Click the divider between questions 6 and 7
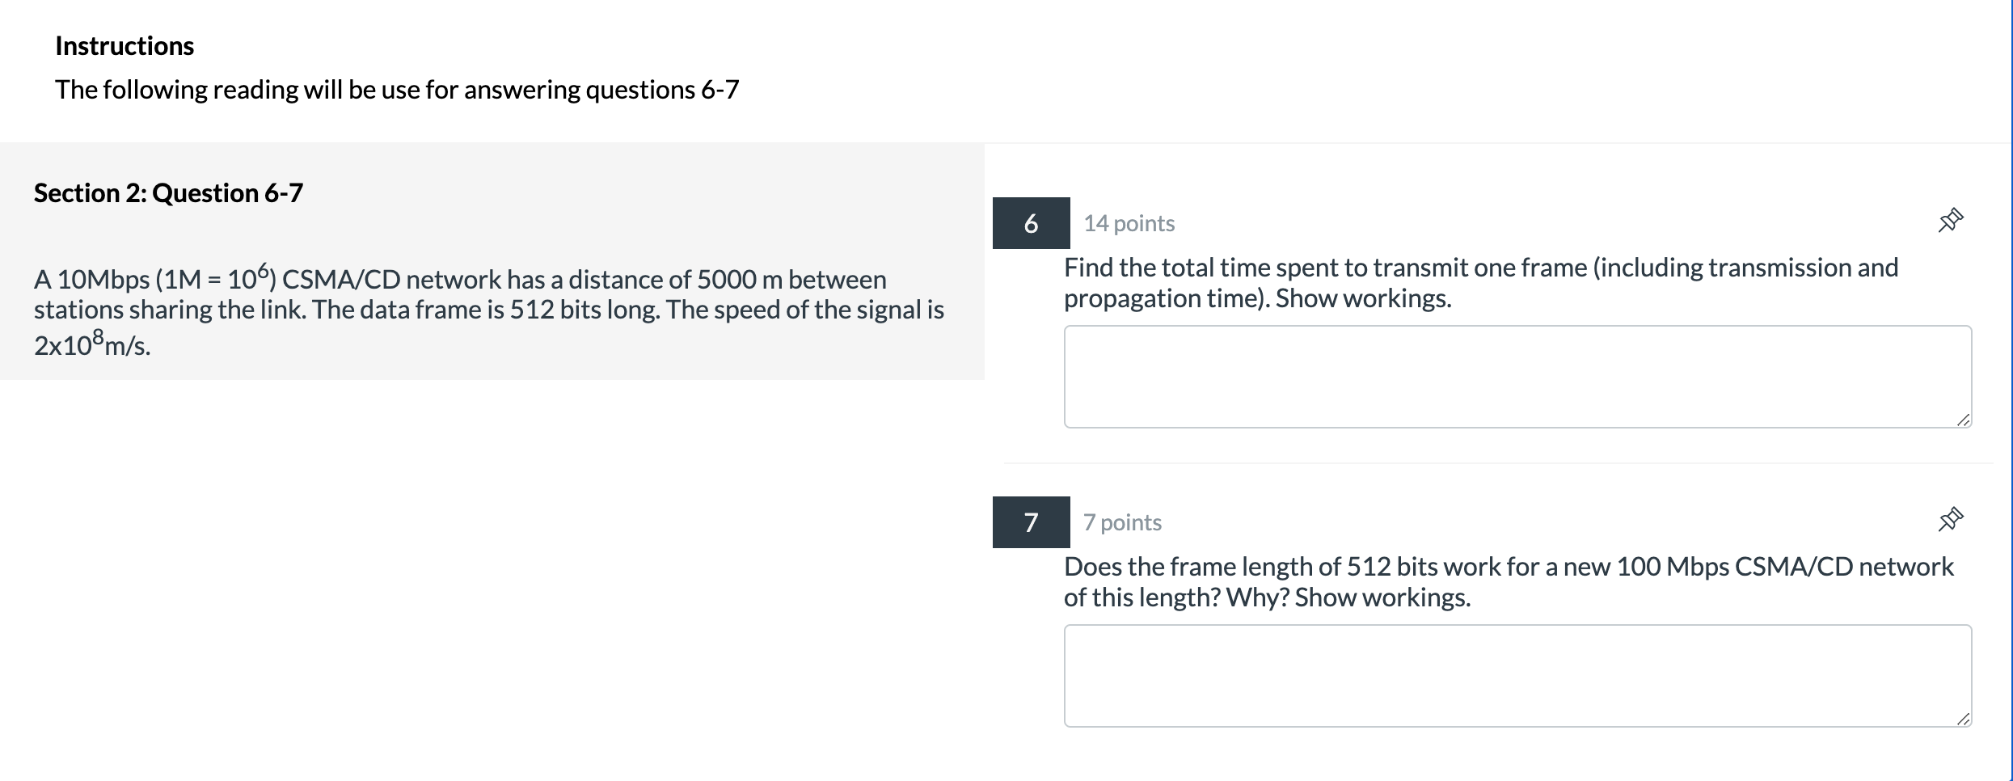This screenshot has width=2013, height=781. (x=1504, y=462)
